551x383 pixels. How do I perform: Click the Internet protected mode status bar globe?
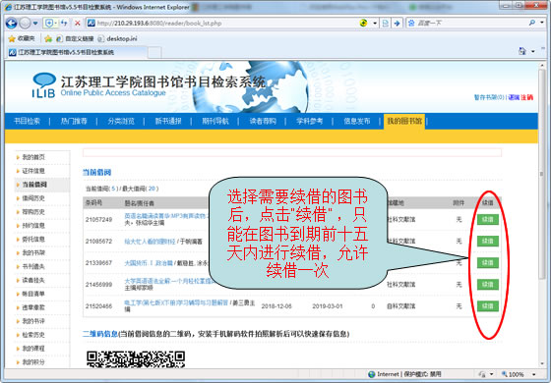coord(371,374)
